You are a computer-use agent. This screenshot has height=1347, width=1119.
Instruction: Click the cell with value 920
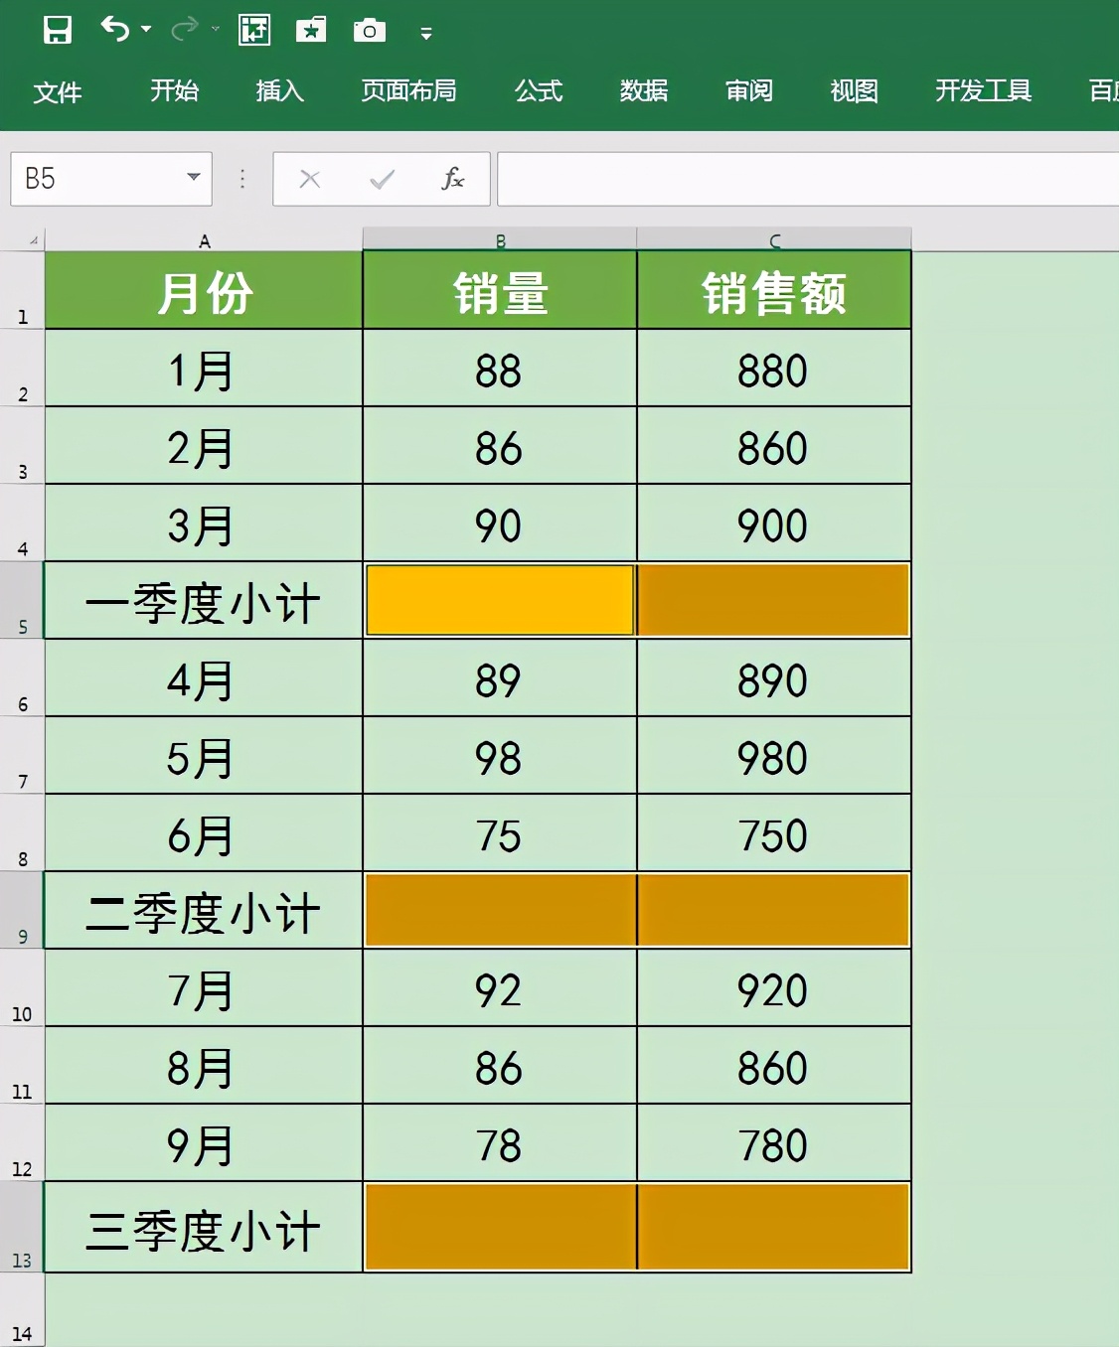[774, 988]
